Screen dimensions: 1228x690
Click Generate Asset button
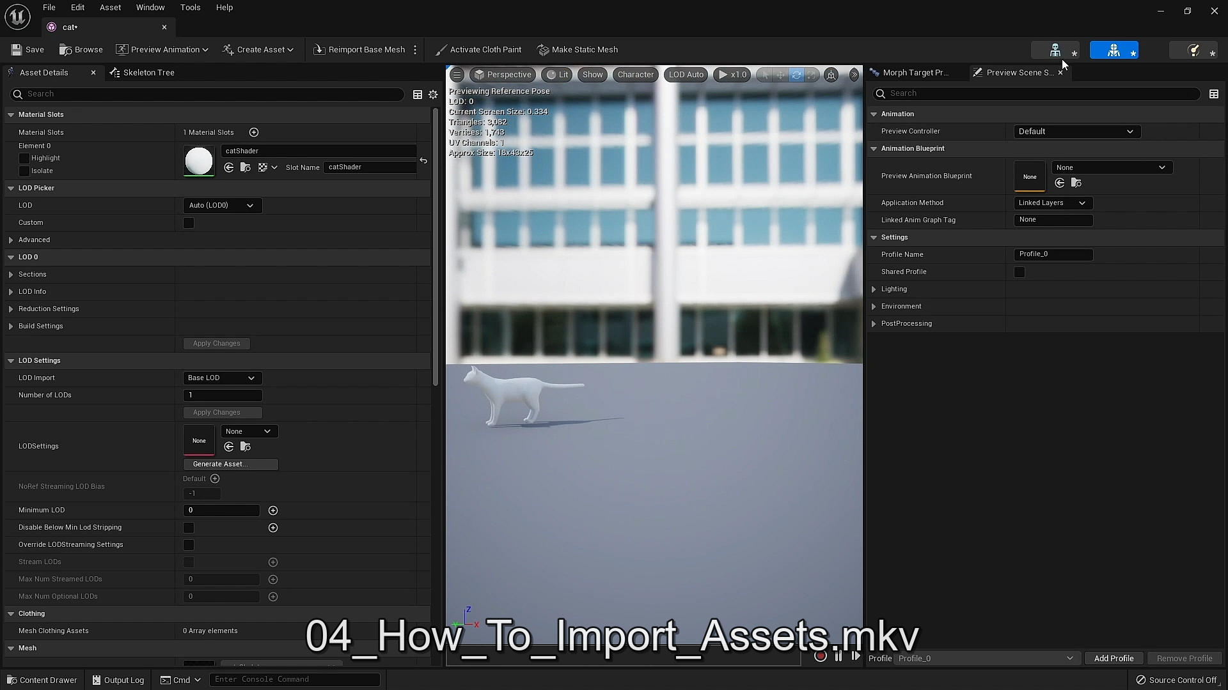[x=230, y=464]
